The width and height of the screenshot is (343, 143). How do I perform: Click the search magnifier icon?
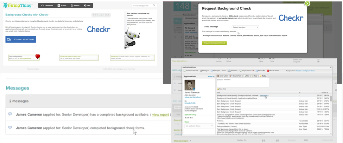pos(154,6)
